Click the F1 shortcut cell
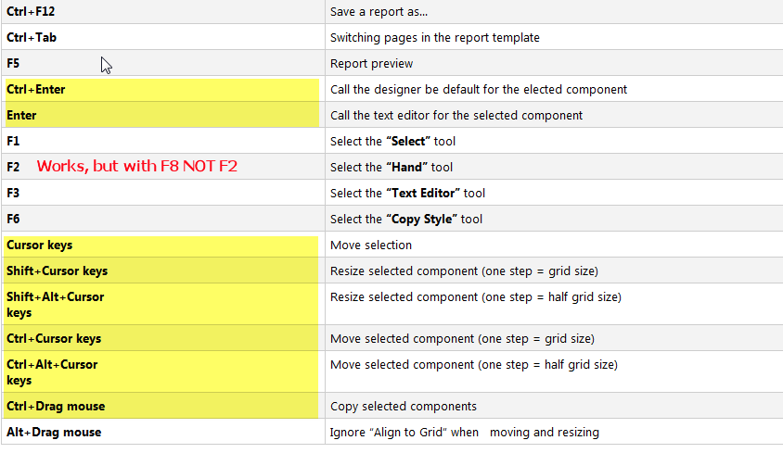This screenshot has width=783, height=453. 163,141
